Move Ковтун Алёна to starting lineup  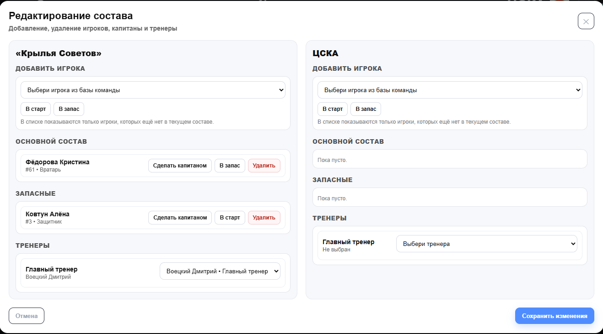coord(230,218)
